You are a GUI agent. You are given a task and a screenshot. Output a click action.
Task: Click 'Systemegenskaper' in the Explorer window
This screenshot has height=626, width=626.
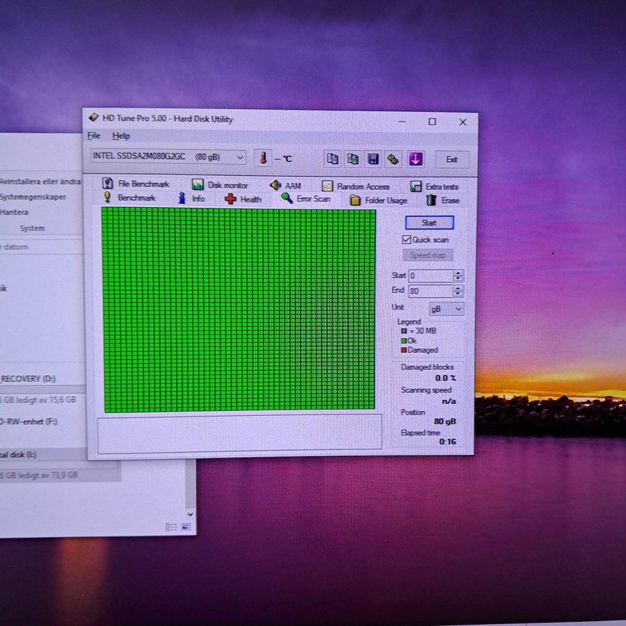[33, 197]
